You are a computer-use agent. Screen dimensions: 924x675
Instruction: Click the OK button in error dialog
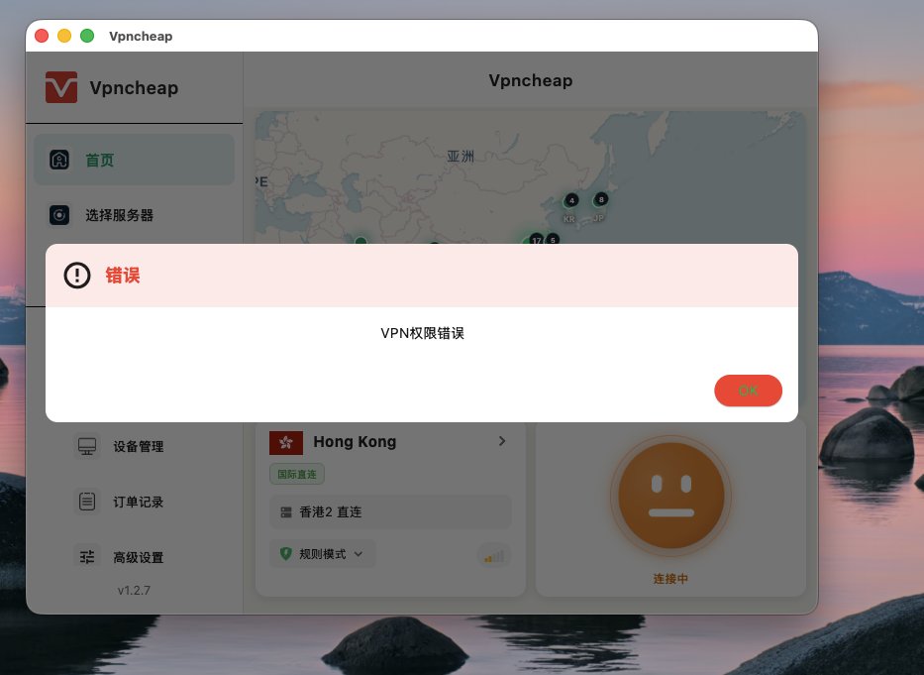click(x=748, y=391)
